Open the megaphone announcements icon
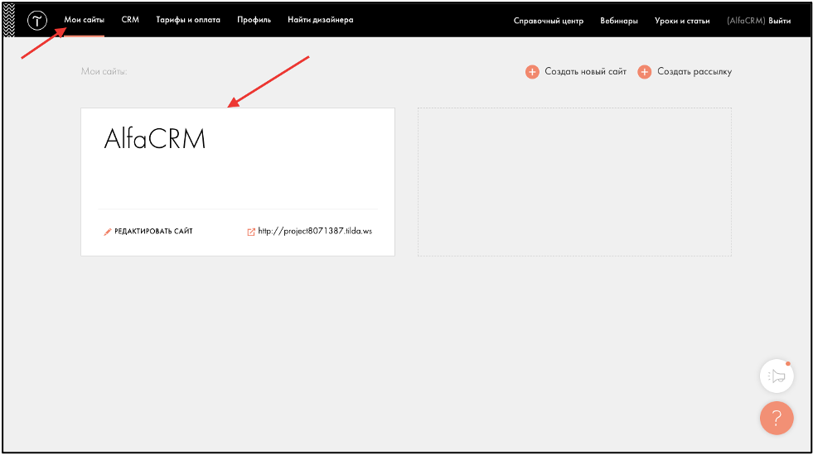The height and width of the screenshot is (455, 813). click(x=777, y=376)
